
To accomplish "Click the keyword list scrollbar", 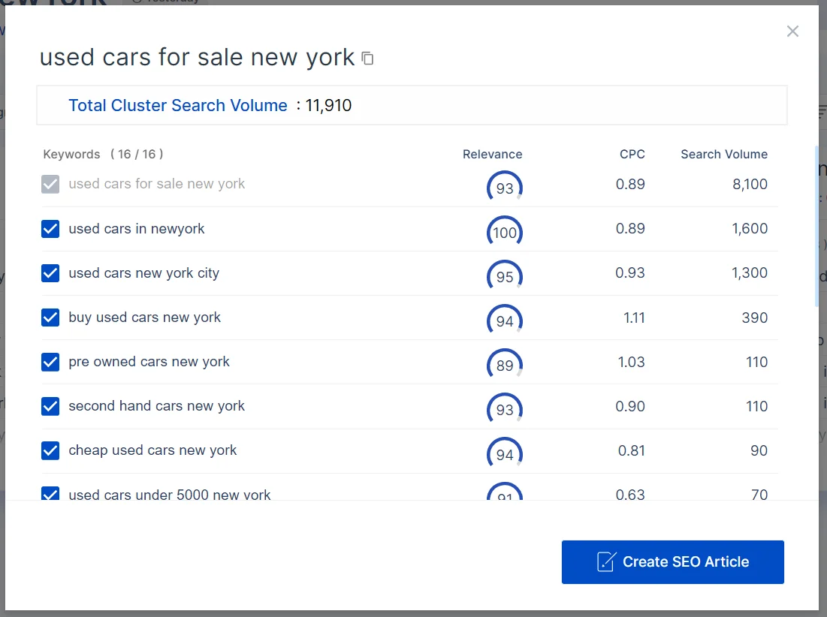I will click(x=816, y=225).
